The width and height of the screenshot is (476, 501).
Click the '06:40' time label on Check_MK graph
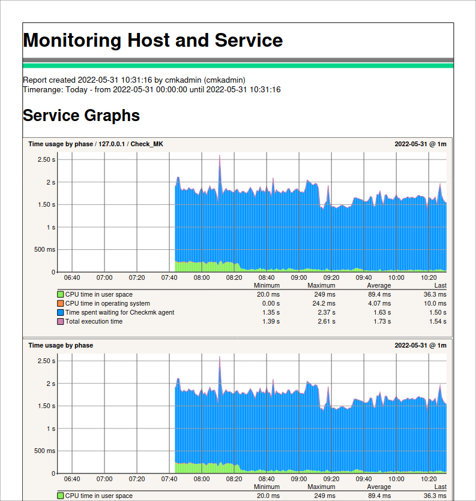coord(72,277)
